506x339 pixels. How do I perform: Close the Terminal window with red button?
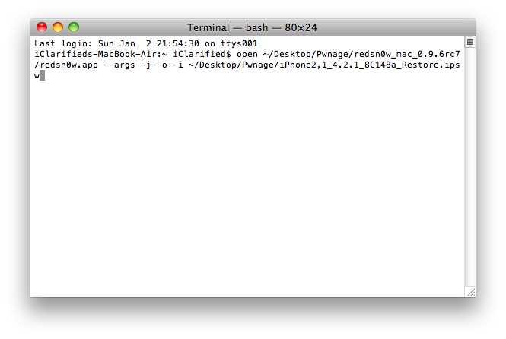coord(41,27)
